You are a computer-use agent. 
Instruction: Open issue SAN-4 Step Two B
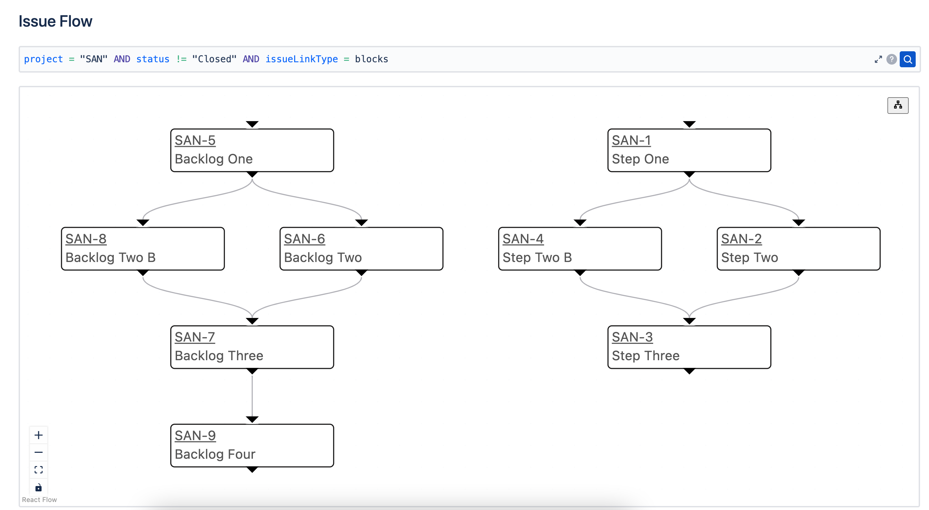[x=523, y=239]
